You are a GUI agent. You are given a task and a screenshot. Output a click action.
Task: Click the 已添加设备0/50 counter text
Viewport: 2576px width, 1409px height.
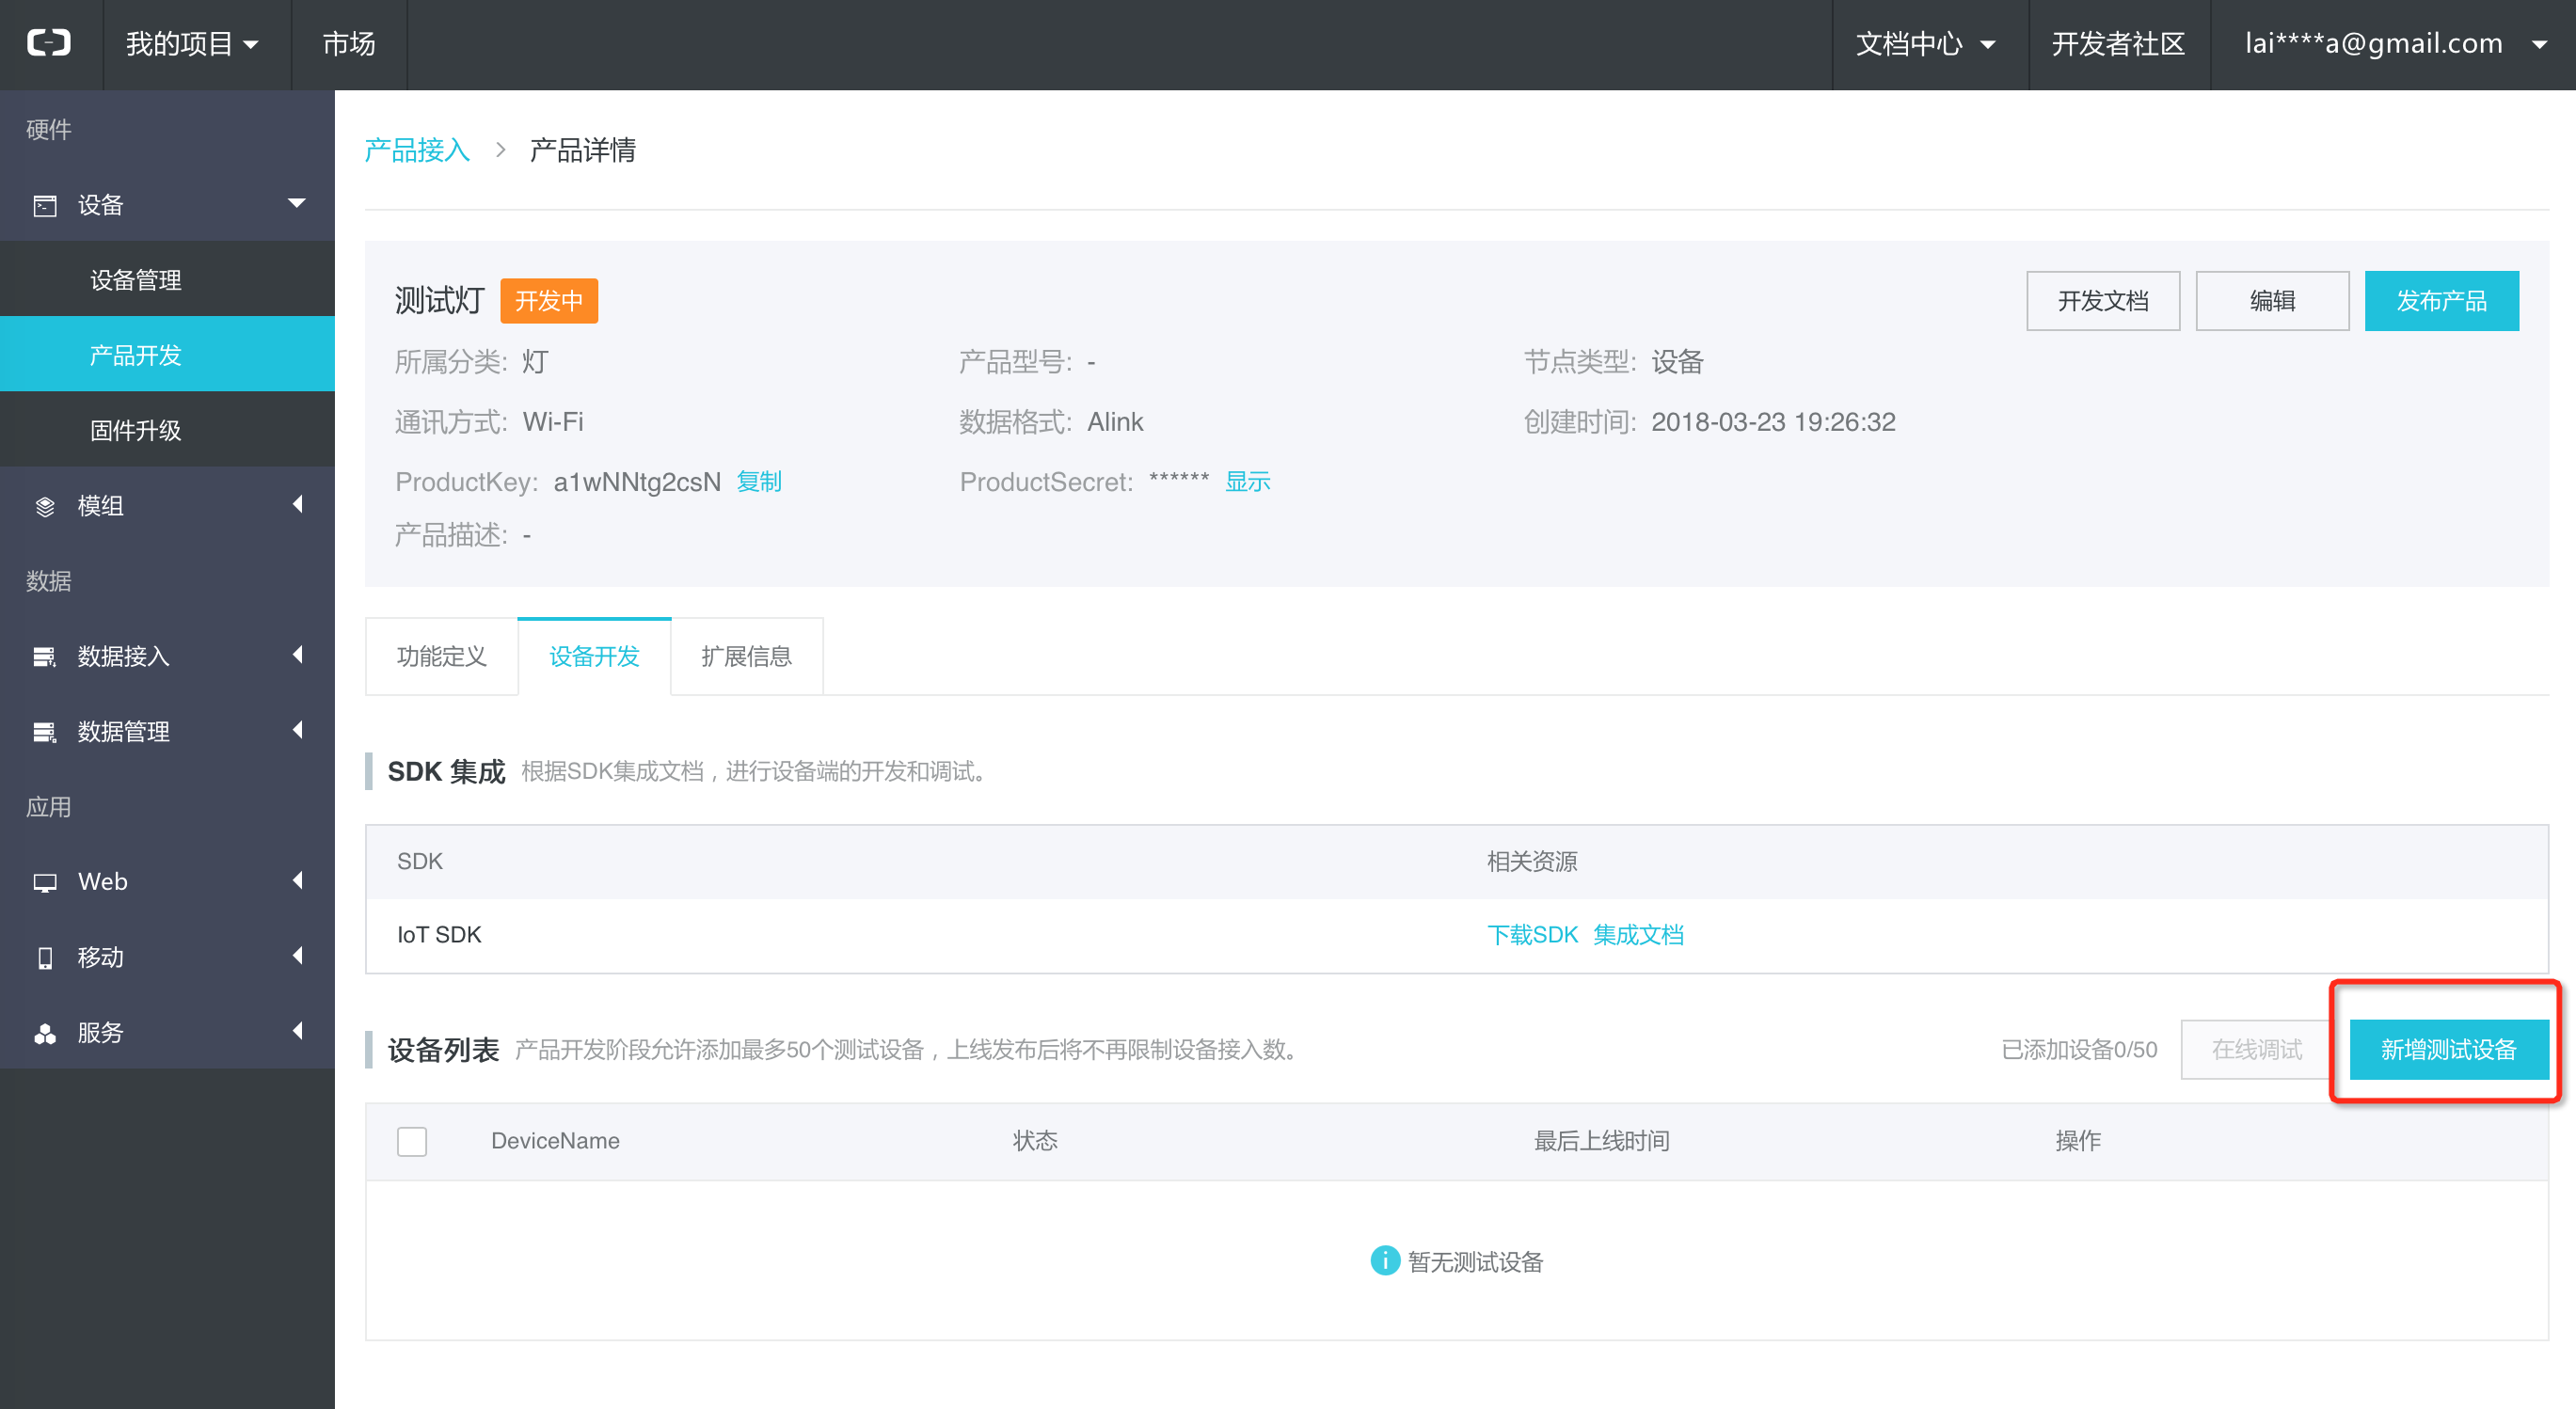point(2079,1049)
